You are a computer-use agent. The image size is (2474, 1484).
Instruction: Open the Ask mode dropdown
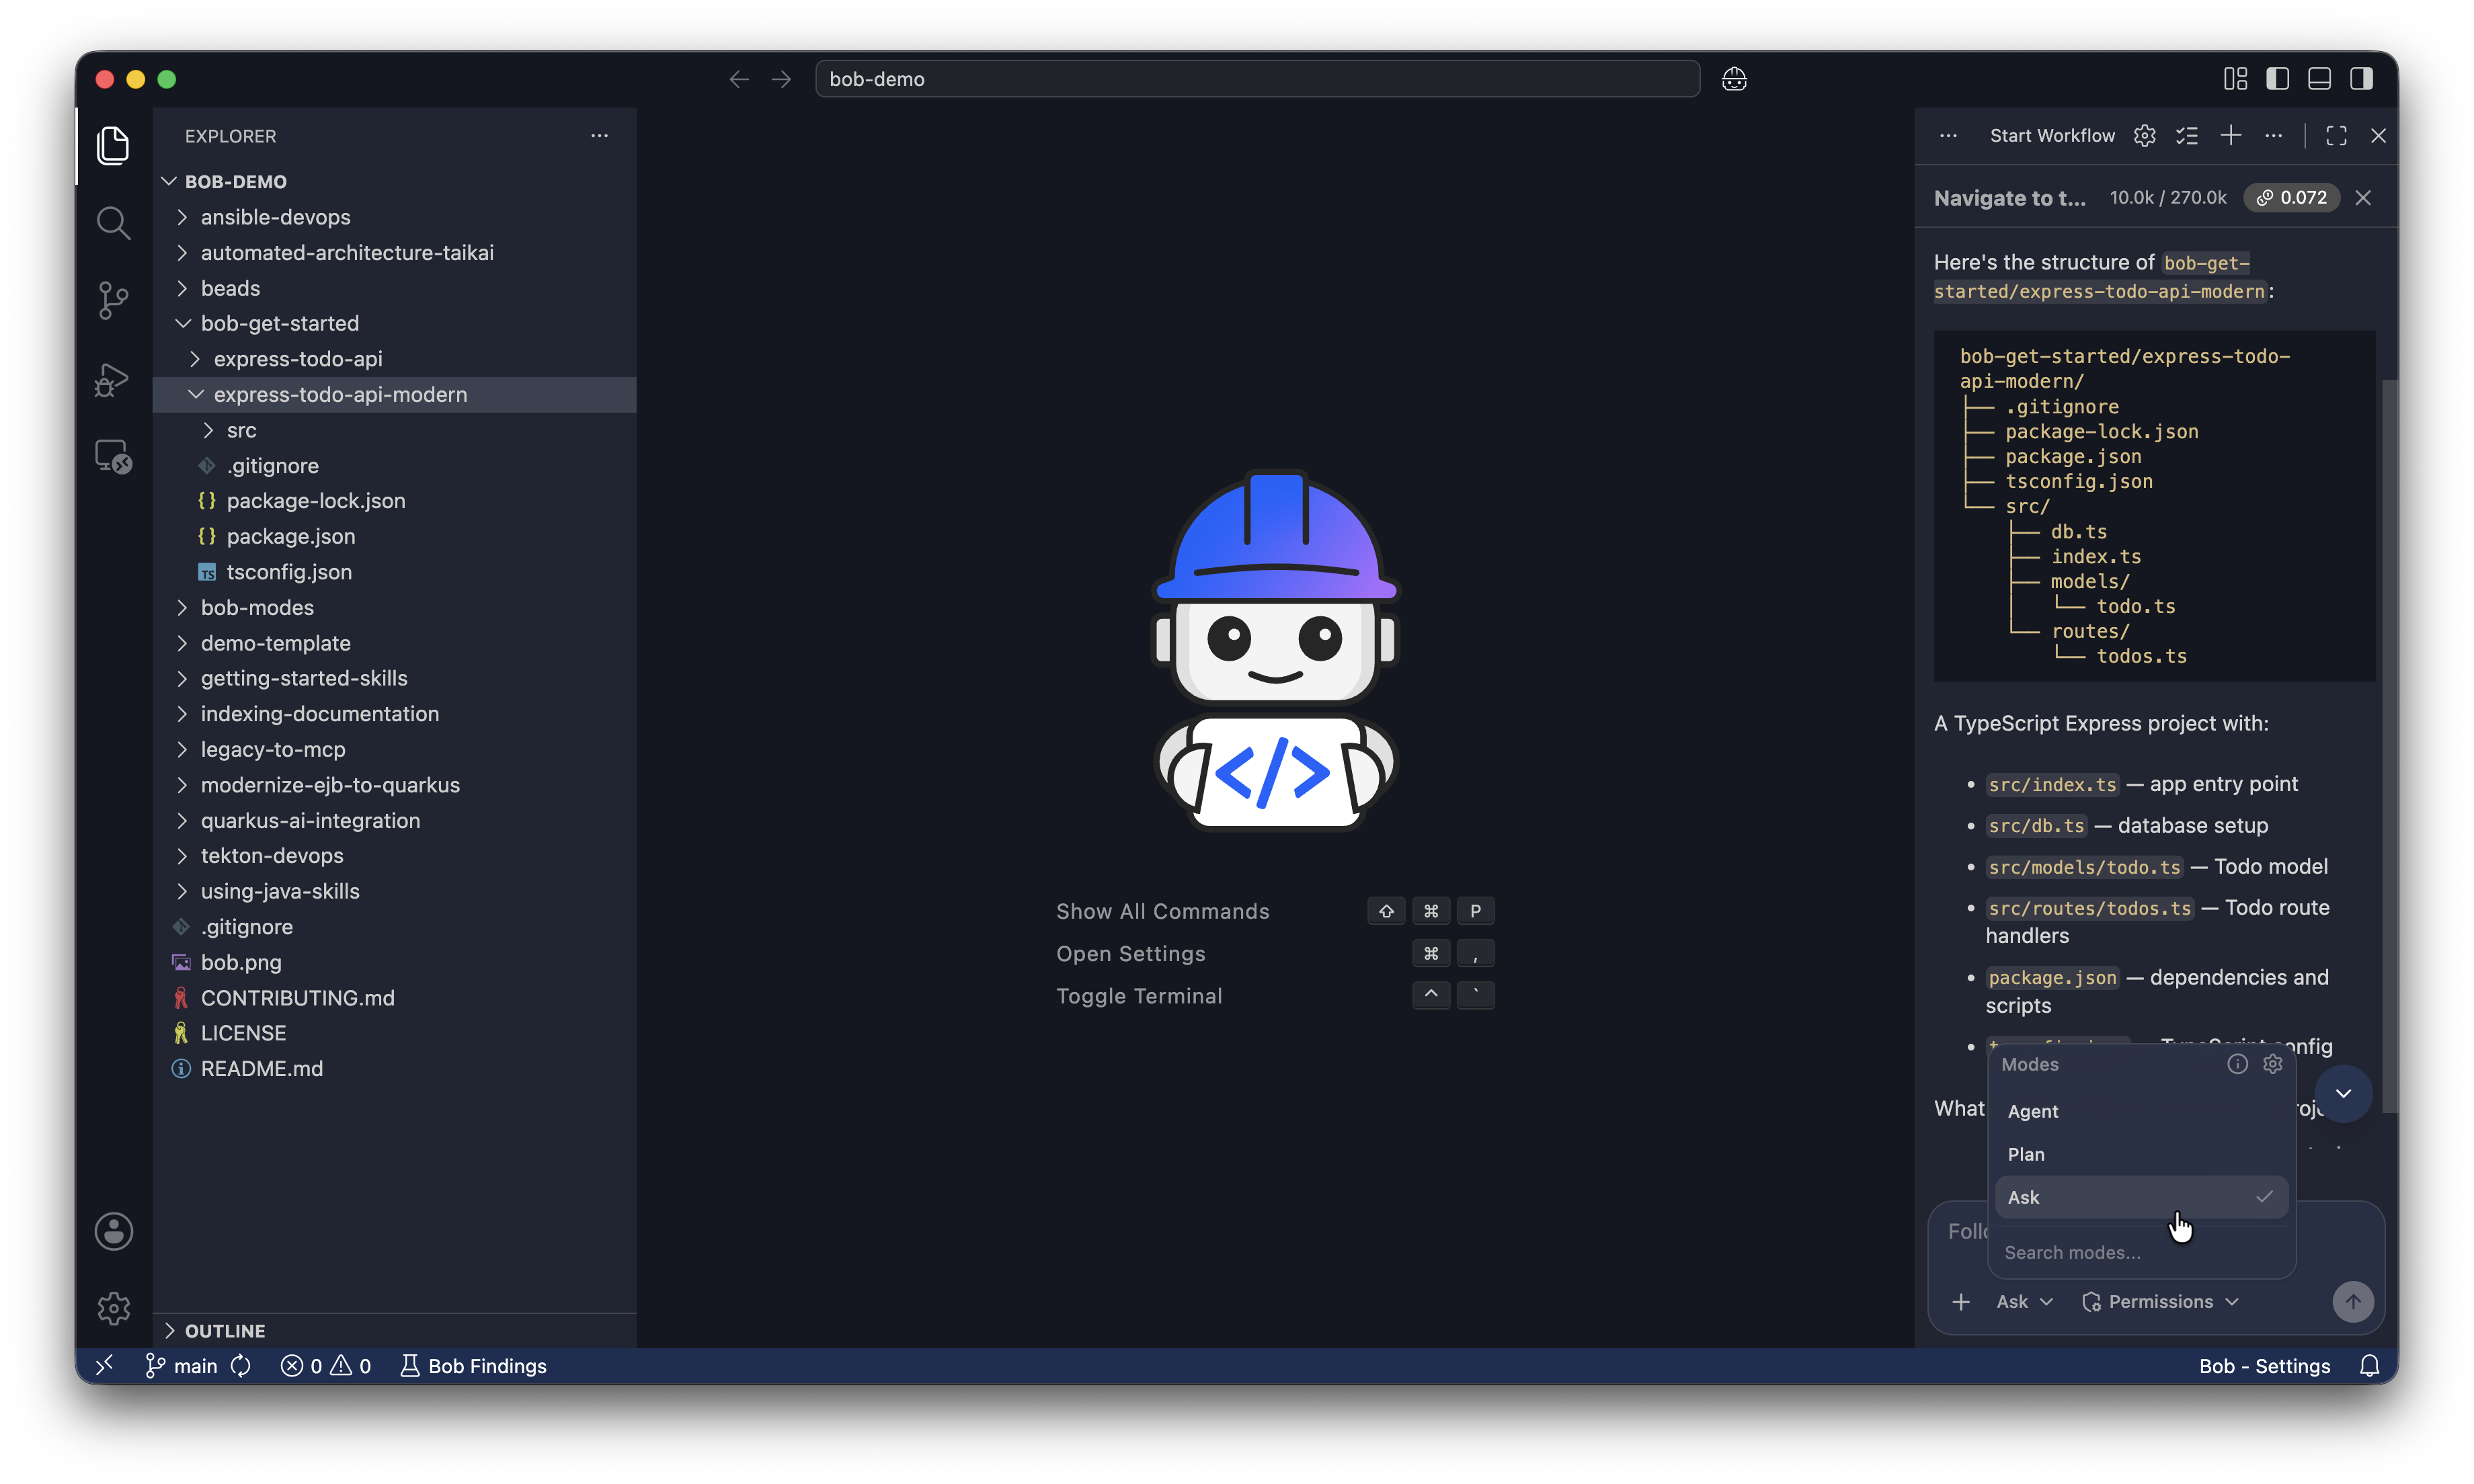click(x=2024, y=1301)
